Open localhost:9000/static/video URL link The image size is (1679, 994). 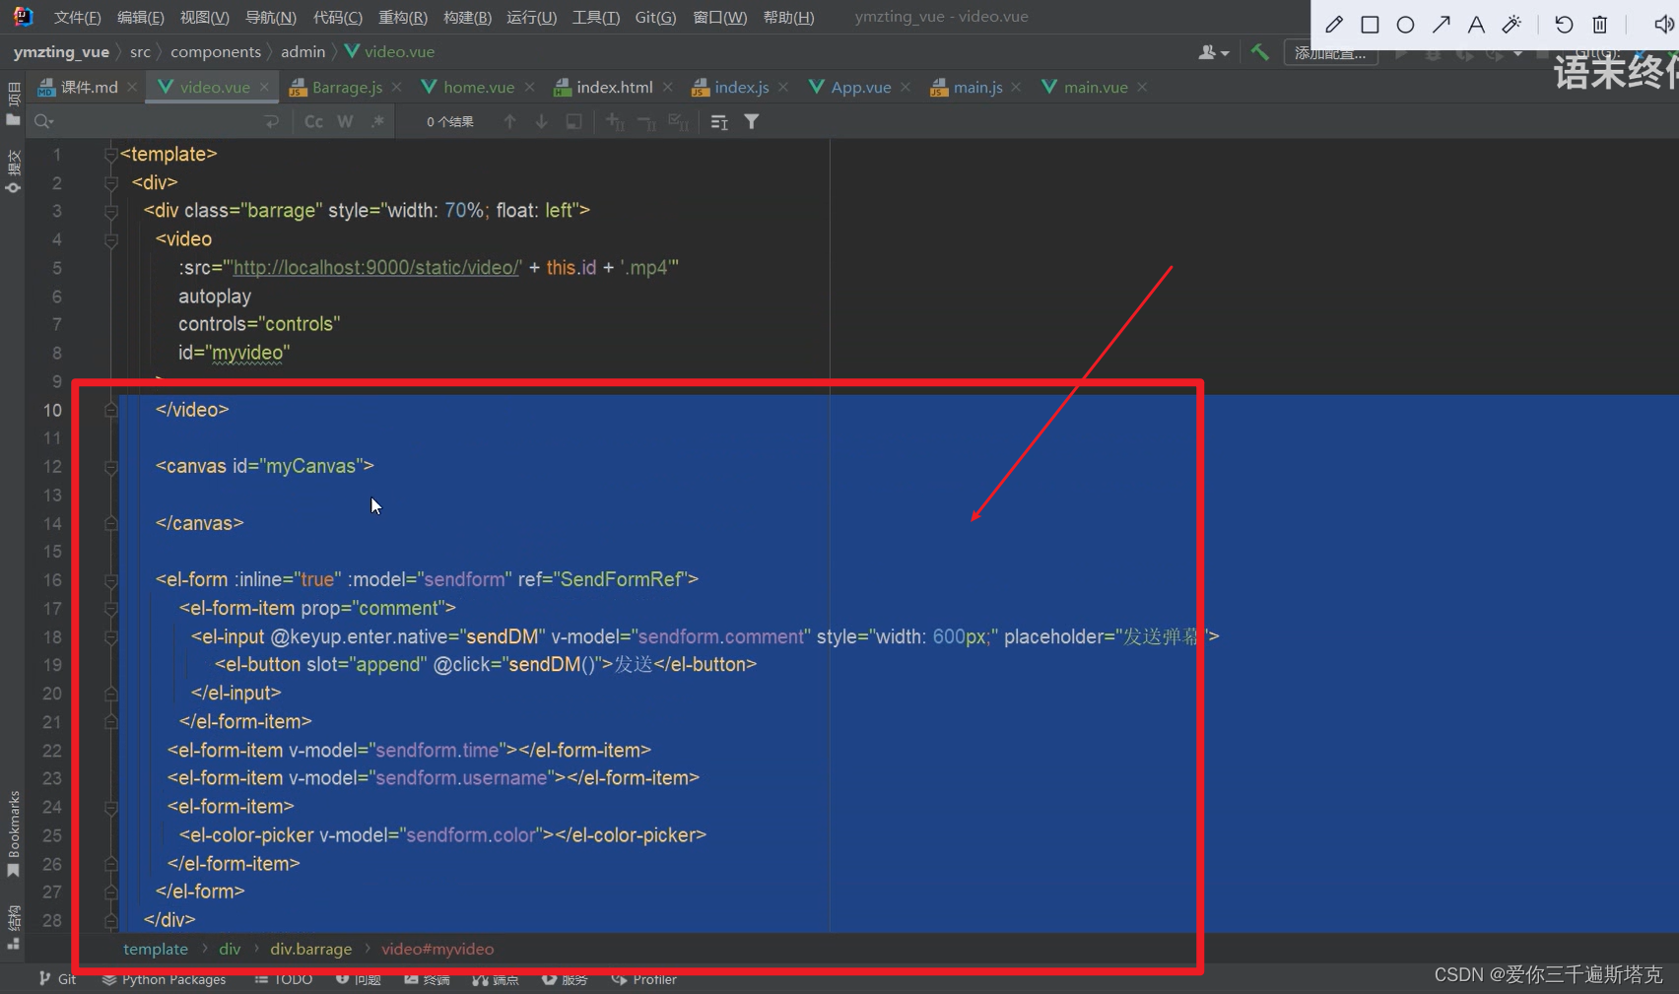(x=376, y=267)
